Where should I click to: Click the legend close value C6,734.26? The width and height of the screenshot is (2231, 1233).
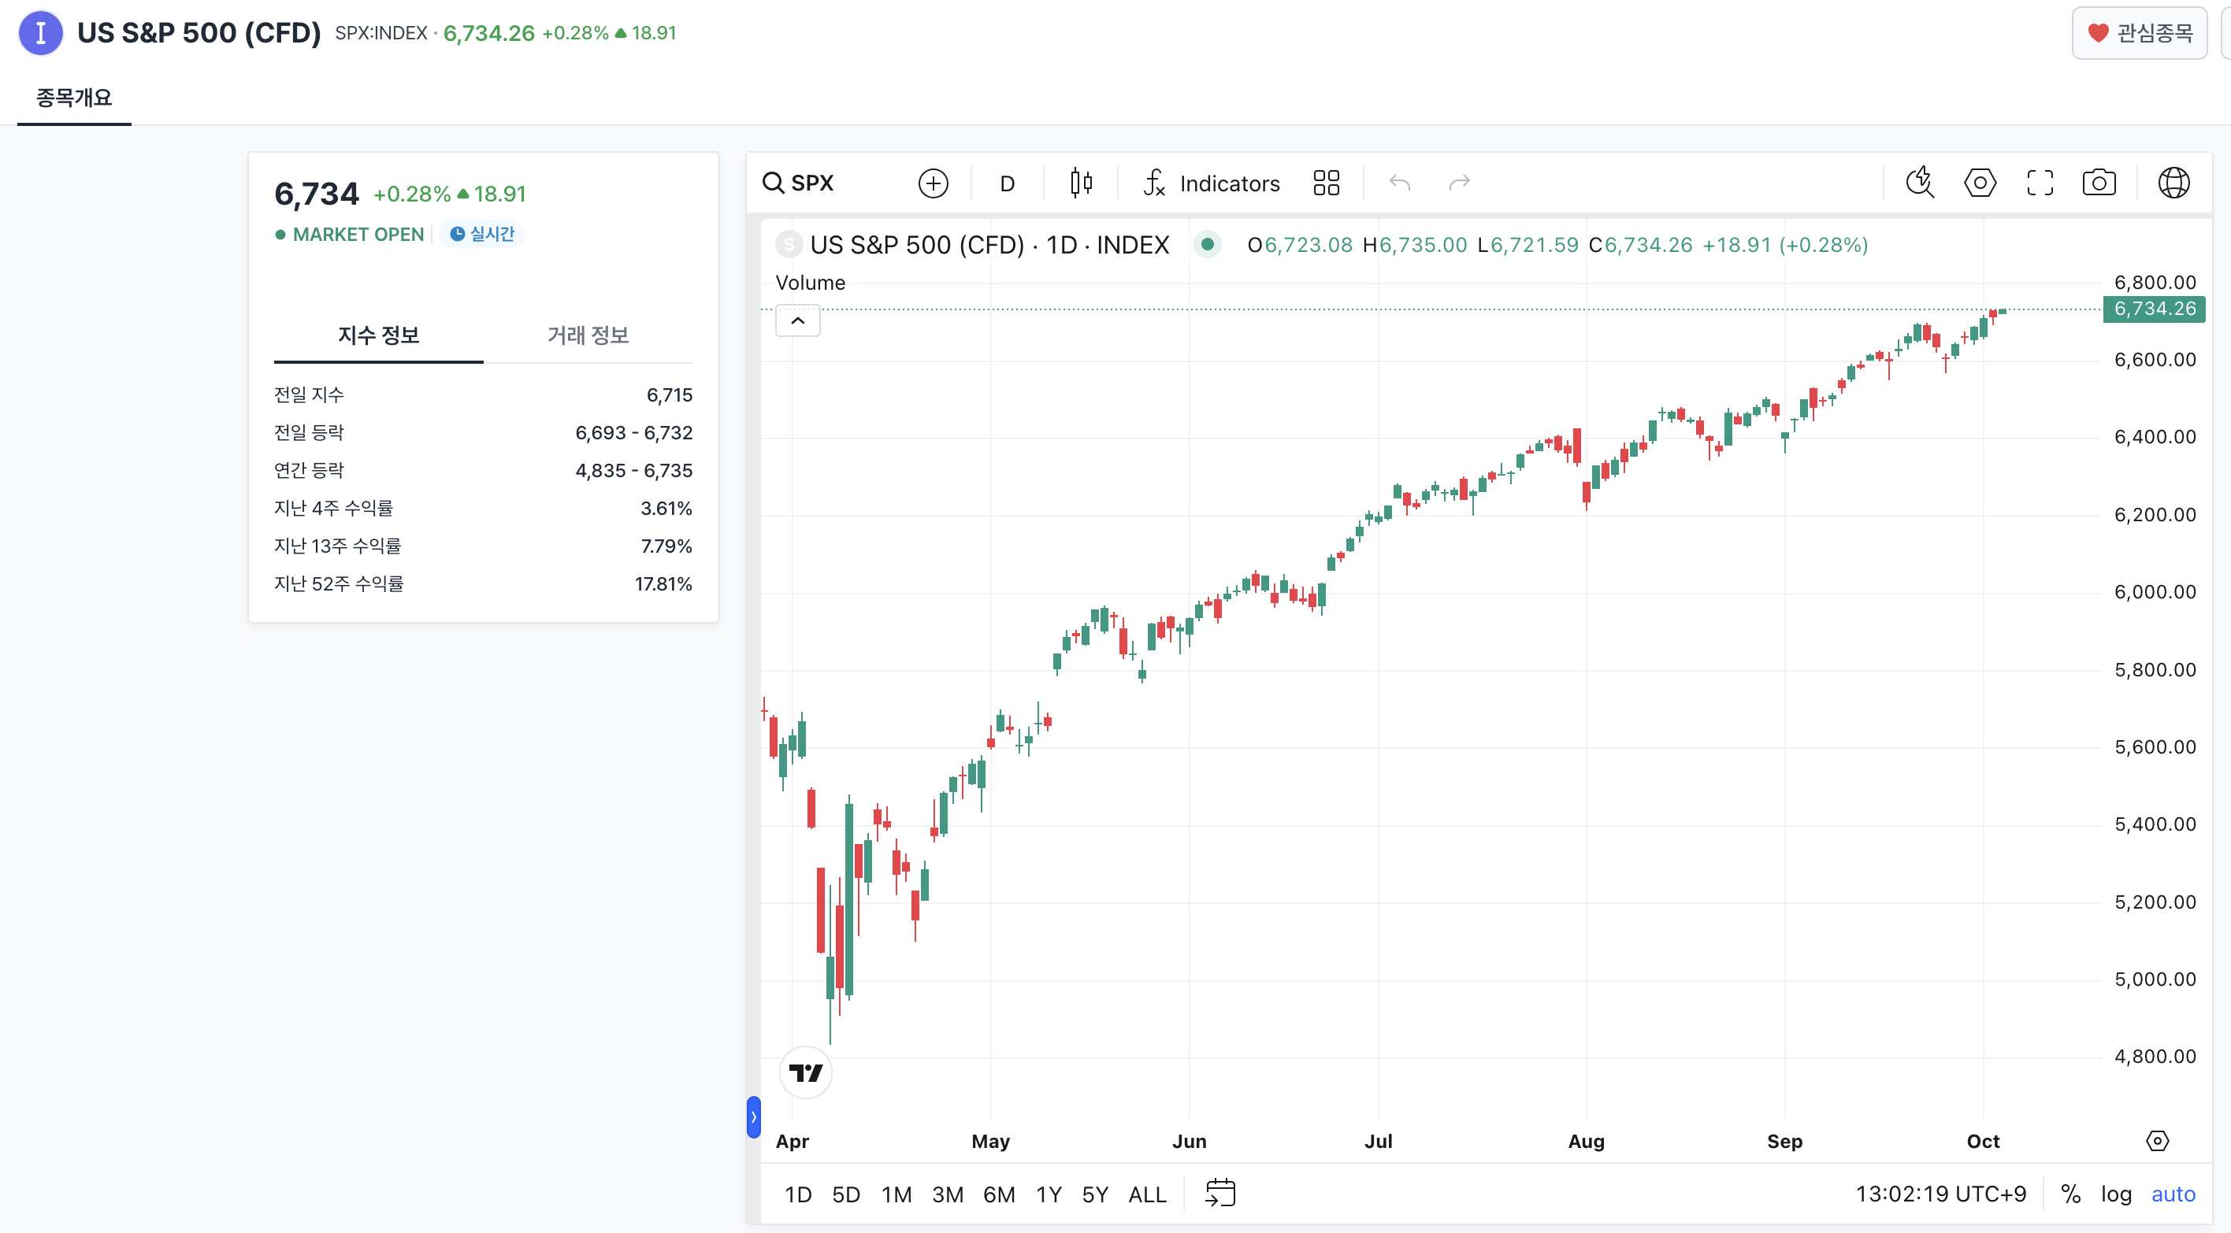pos(1640,245)
